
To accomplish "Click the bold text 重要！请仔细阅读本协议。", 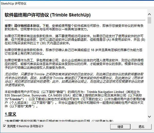I will [23, 26].
